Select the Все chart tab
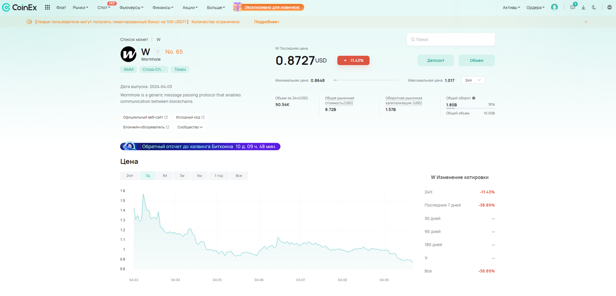The width and height of the screenshot is (616, 296). 239,175
